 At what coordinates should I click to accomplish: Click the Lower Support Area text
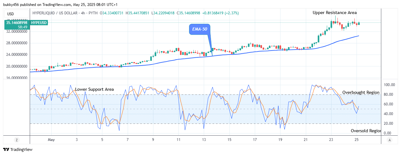coord(95,89)
